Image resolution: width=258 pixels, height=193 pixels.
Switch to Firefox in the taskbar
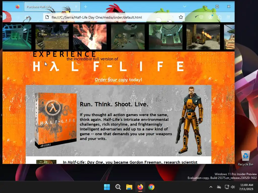(140, 187)
